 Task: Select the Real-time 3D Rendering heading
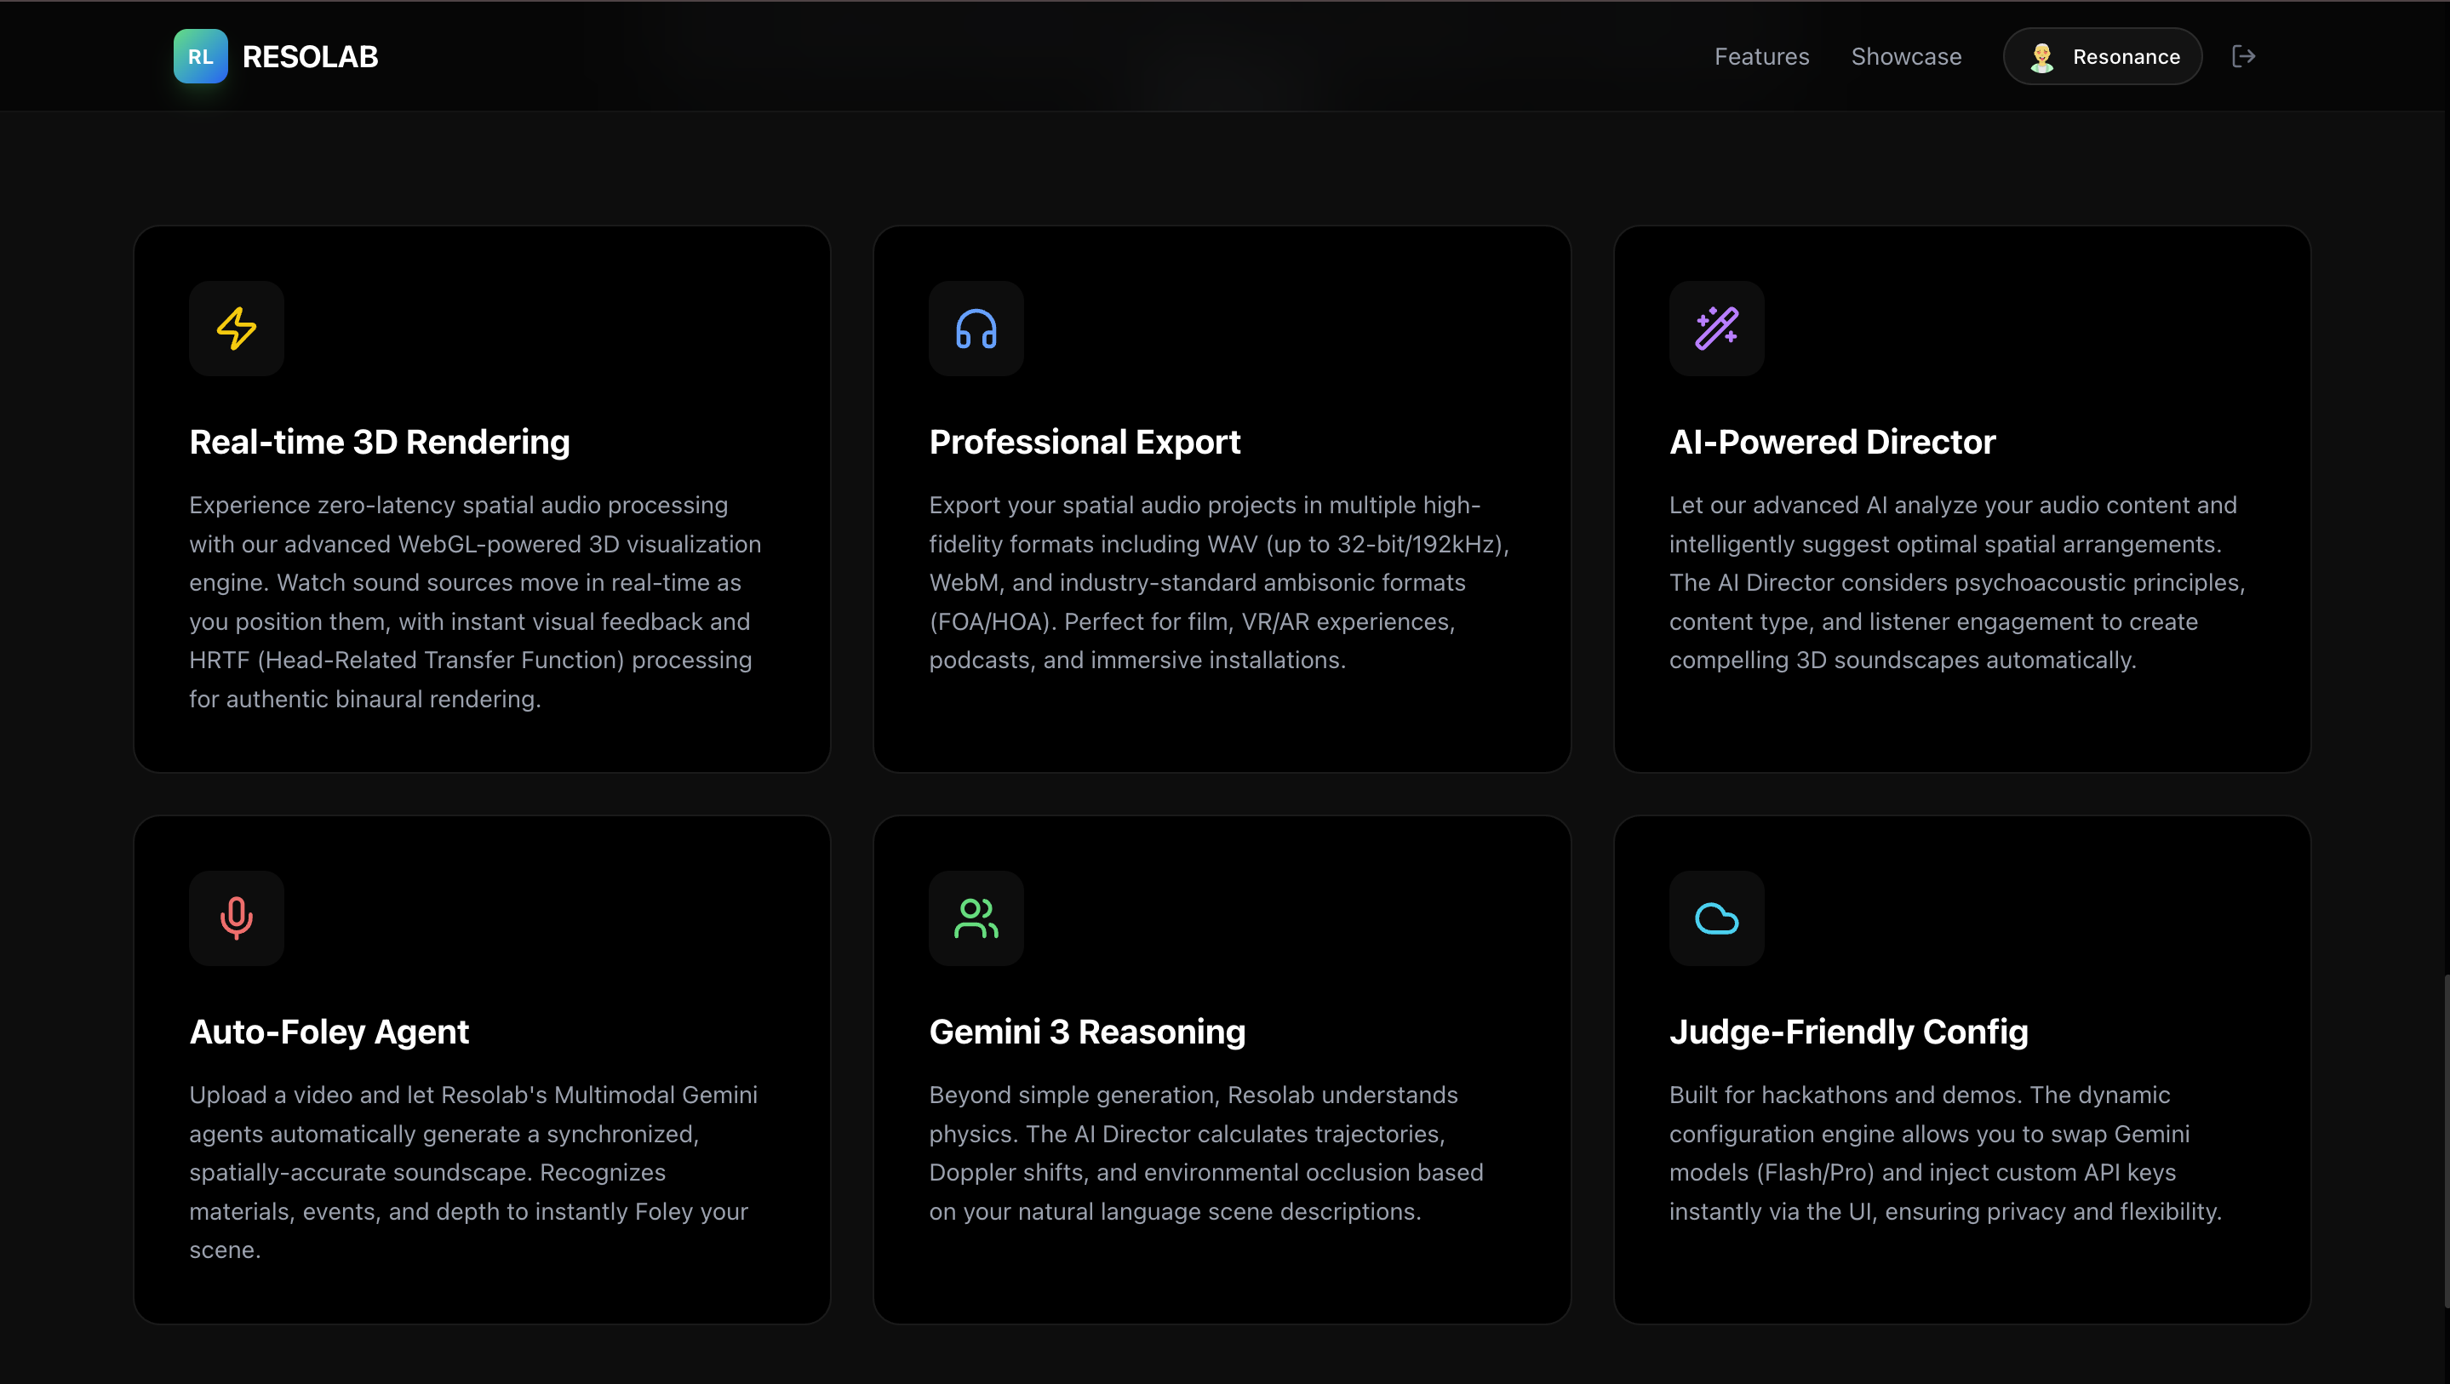(380, 442)
